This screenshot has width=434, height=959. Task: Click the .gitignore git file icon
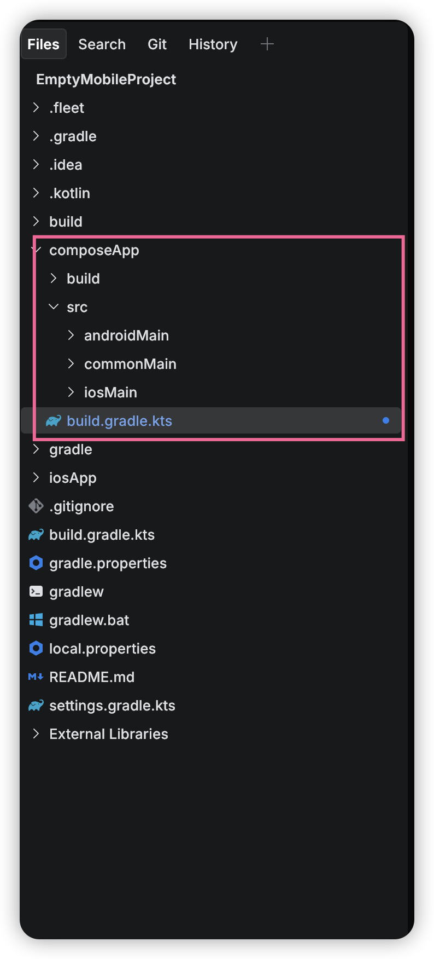pos(36,506)
